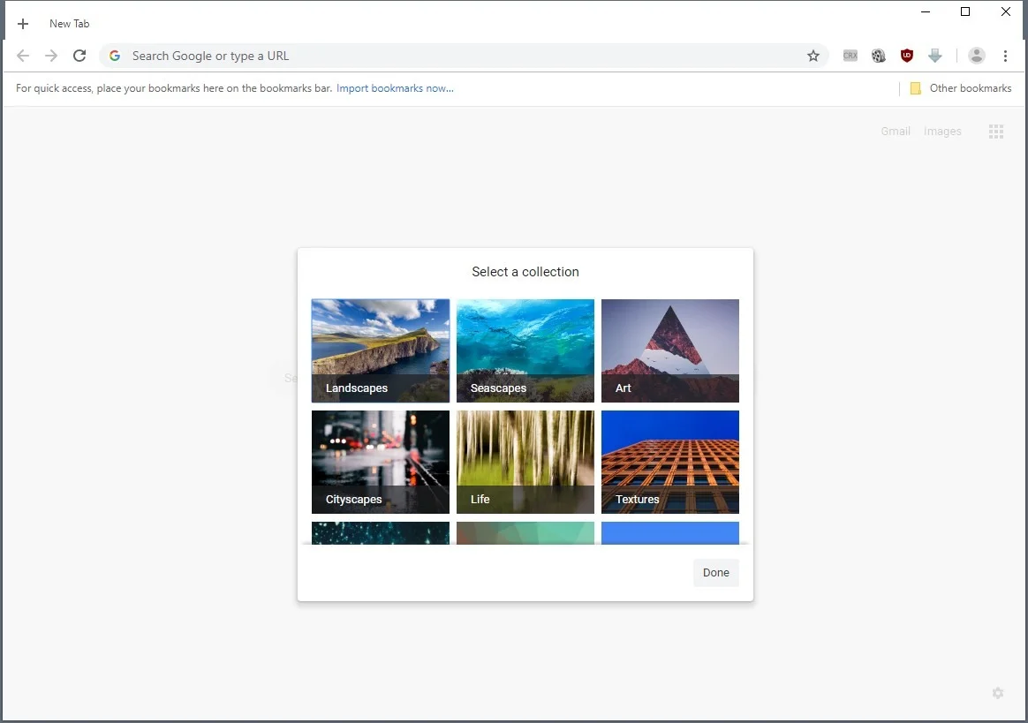The width and height of the screenshot is (1028, 723).
Task: Select the partially visible dark teal starry collection
Action: [381, 533]
